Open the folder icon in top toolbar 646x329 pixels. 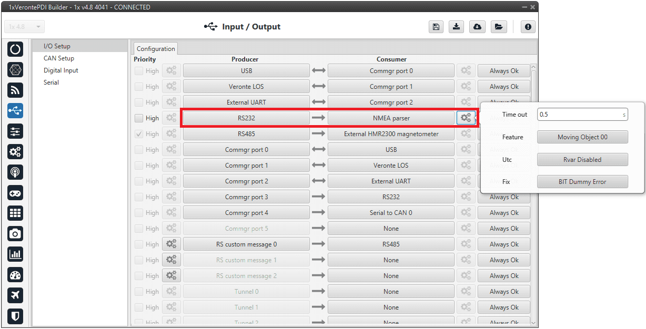[498, 27]
